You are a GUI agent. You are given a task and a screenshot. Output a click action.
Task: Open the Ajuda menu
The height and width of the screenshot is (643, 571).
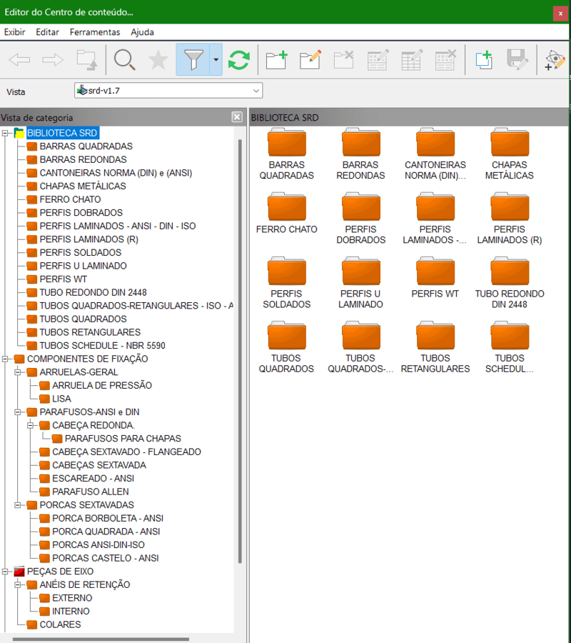[x=142, y=32]
